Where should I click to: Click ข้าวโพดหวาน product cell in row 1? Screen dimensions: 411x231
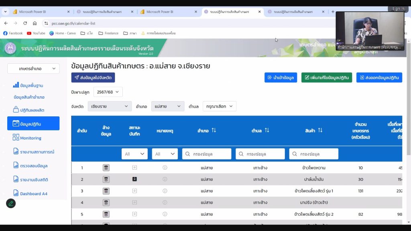314,168
